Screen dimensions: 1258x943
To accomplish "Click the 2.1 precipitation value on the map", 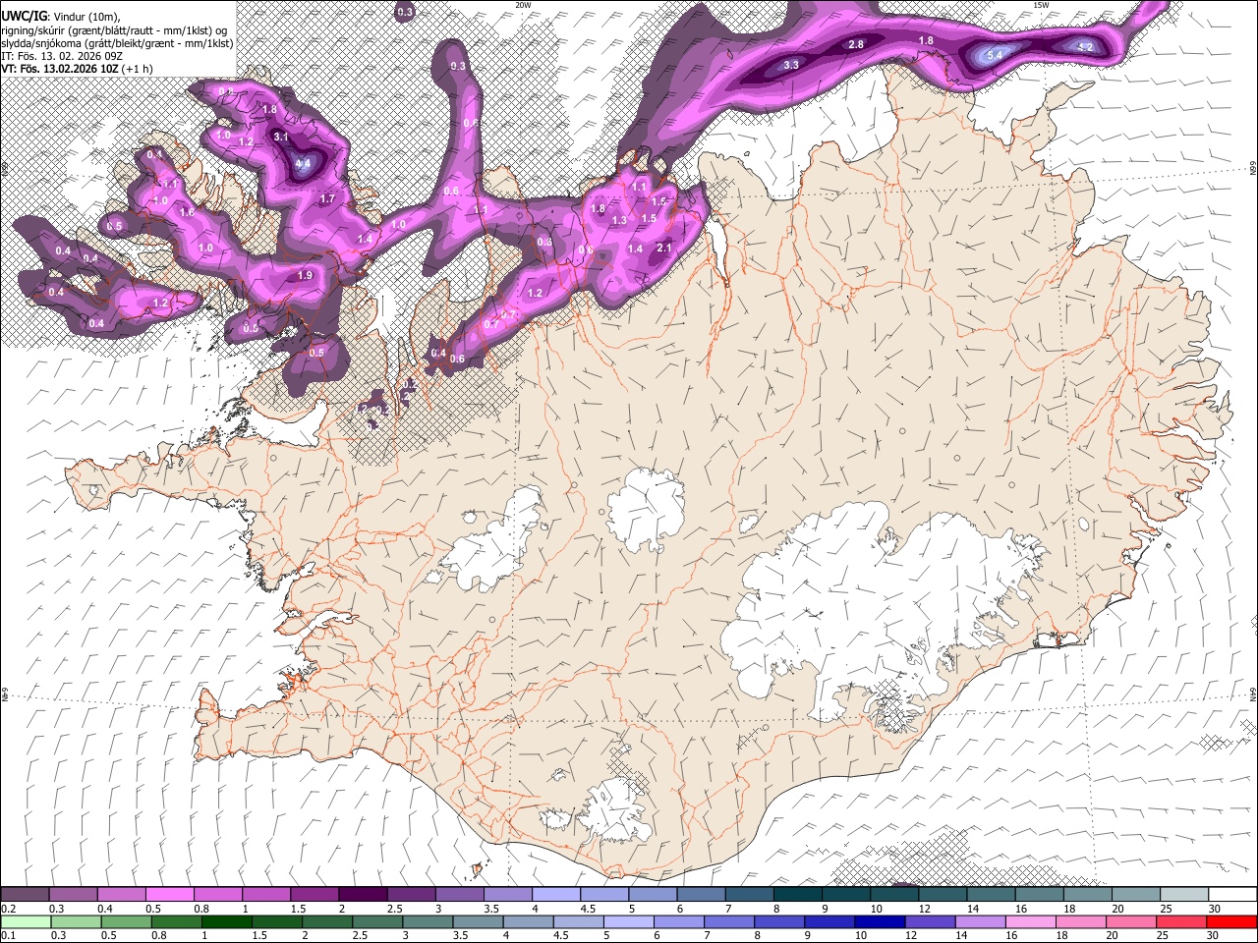I will click(663, 249).
